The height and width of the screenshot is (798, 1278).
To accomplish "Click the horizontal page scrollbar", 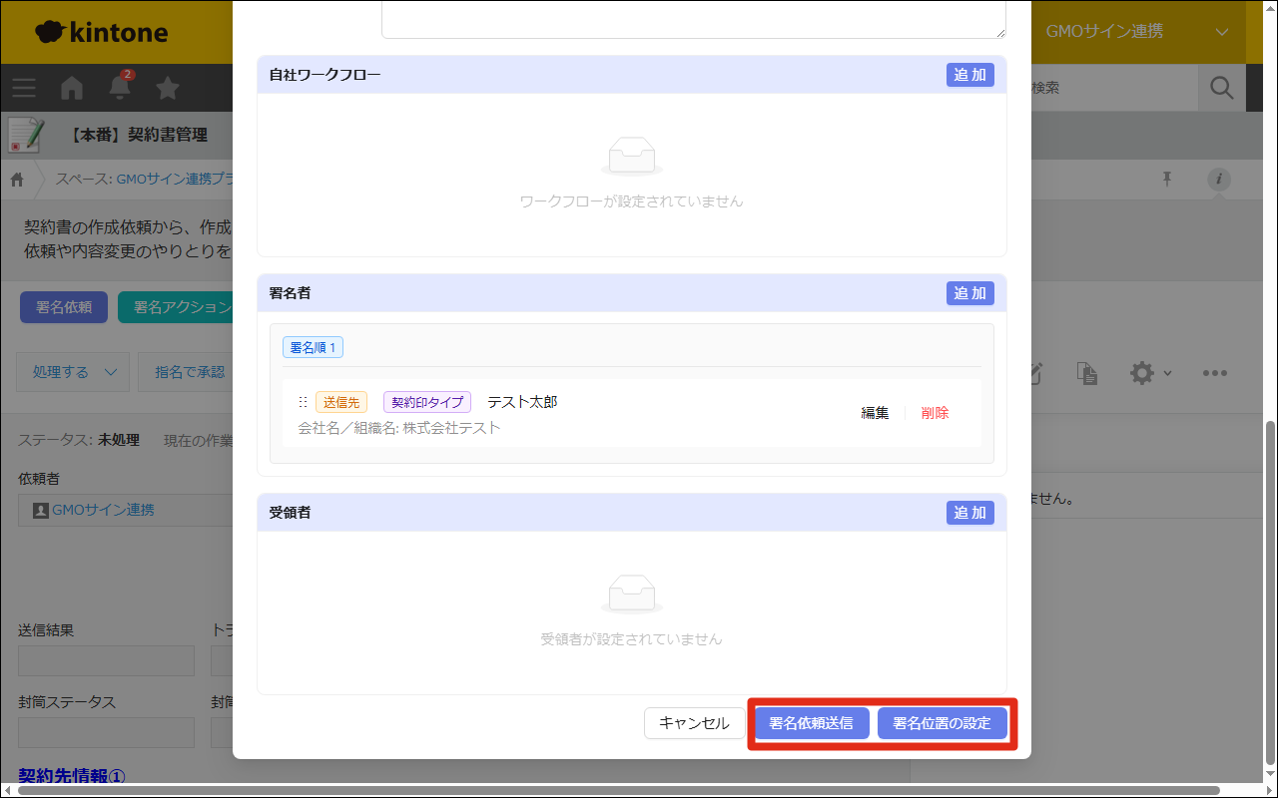I will point(619,791).
